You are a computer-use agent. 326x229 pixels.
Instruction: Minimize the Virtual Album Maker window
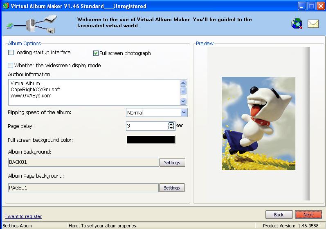pyautogui.click(x=302, y=6)
